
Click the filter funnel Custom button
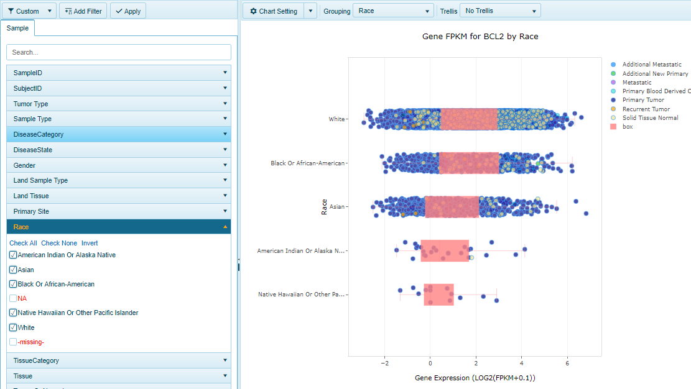(x=24, y=11)
